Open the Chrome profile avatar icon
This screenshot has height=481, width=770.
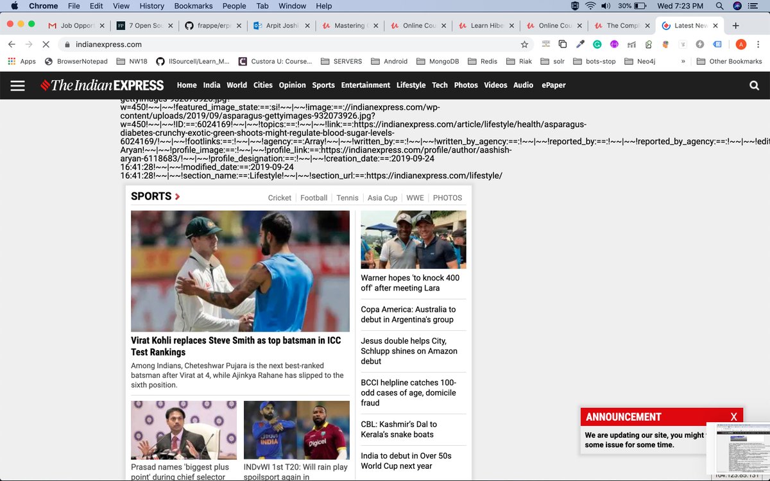click(x=740, y=45)
